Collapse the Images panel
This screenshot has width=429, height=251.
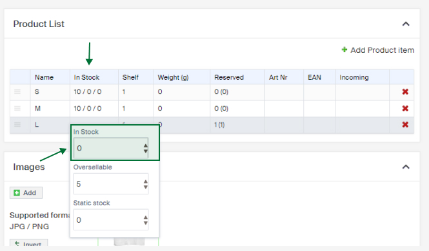406,167
